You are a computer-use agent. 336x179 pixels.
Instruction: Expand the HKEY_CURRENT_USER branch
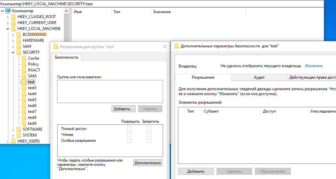[8, 23]
